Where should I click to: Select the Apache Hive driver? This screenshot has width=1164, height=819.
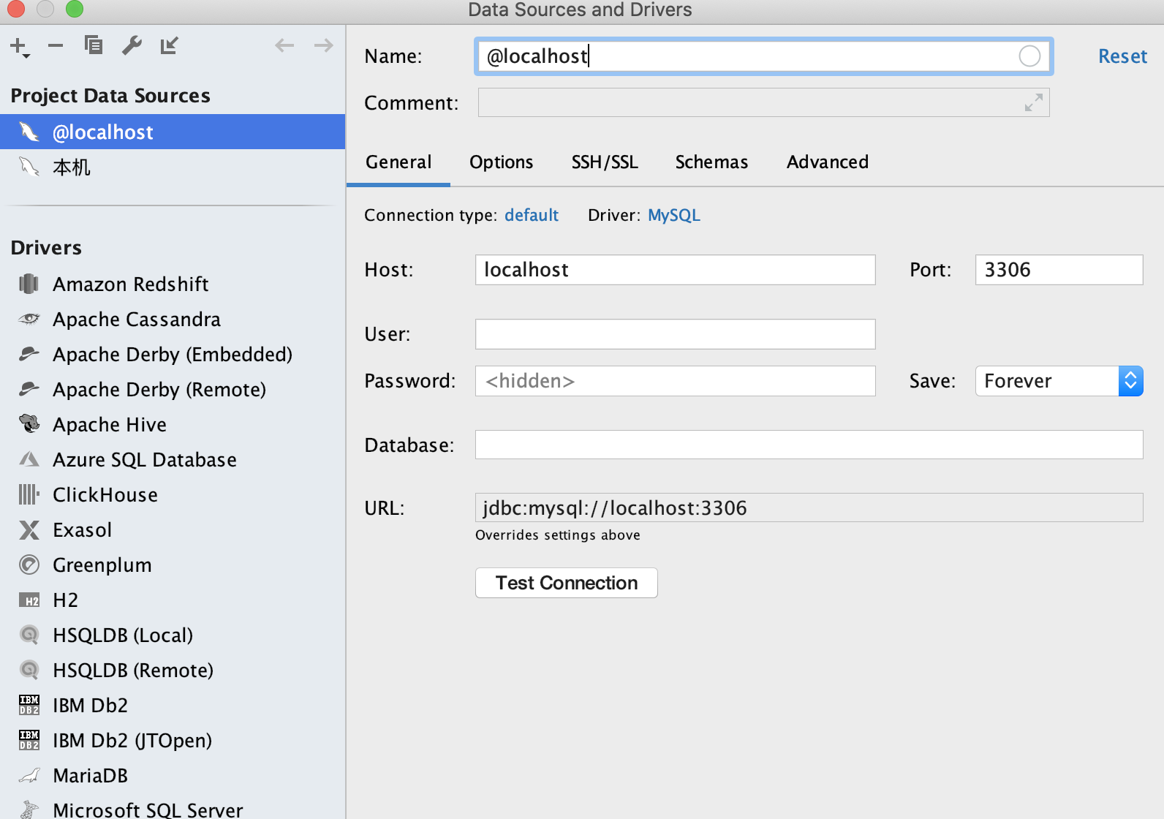click(173, 424)
